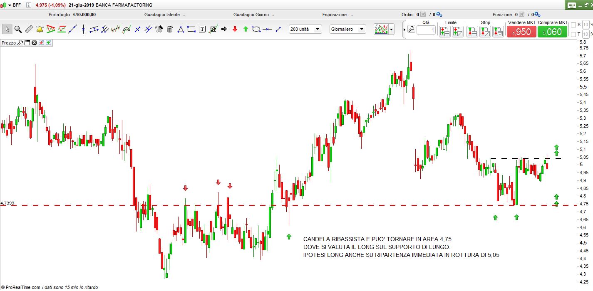Choose the triangle drawing tool
This screenshot has height=291, width=593.
[x=181, y=29]
